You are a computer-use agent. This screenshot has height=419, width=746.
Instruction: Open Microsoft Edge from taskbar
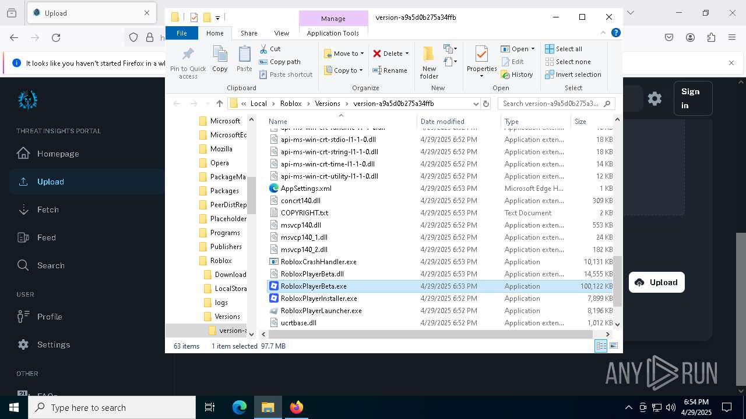(240, 407)
